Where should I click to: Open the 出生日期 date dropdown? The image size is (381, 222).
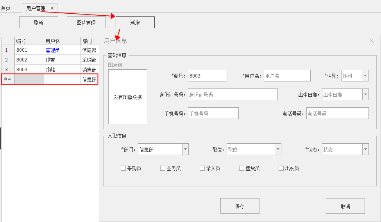(x=365, y=94)
